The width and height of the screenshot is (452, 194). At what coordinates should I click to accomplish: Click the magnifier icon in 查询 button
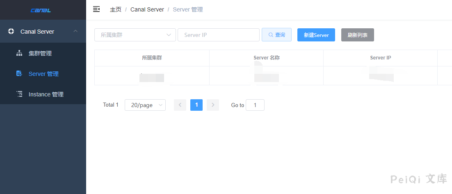tap(271, 35)
